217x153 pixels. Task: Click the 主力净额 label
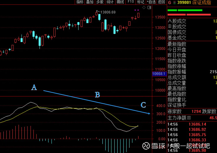[x=177, y=118]
